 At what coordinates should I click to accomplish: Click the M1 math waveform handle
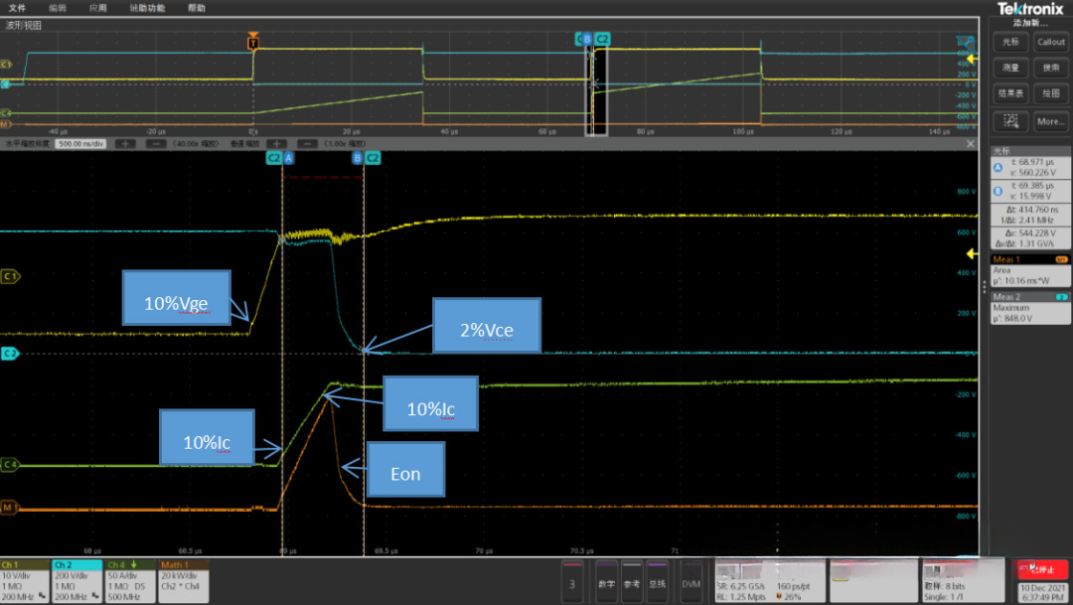[x=11, y=510]
